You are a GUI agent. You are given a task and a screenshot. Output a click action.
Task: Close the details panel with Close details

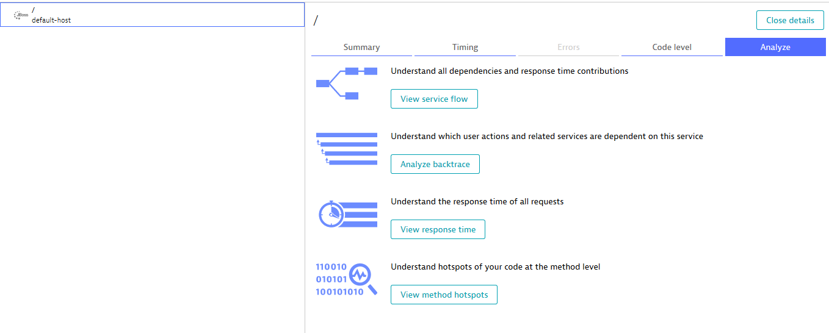pos(790,20)
